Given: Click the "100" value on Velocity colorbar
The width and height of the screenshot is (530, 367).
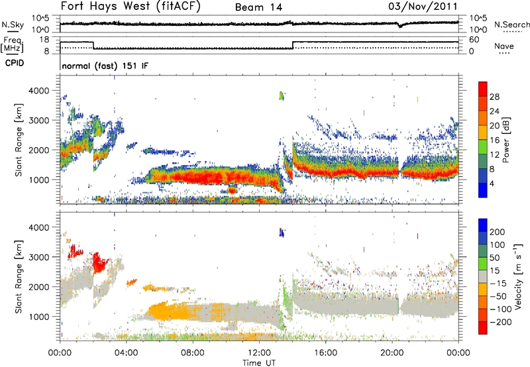Looking at the screenshot, I should click(x=498, y=244).
